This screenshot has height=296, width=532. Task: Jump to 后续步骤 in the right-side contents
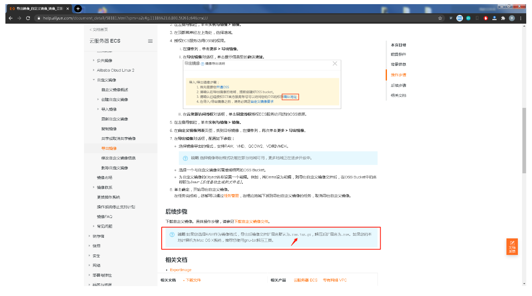click(x=399, y=85)
